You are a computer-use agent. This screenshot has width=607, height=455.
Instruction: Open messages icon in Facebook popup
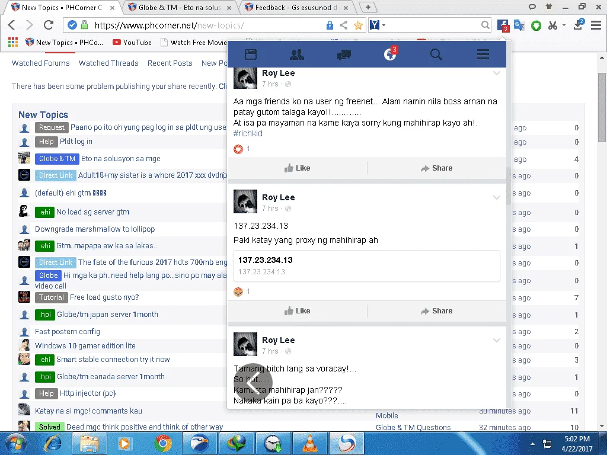tap(344, 55)
